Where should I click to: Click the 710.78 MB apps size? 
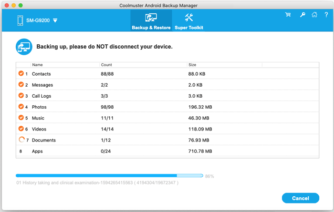coord(200,151)
